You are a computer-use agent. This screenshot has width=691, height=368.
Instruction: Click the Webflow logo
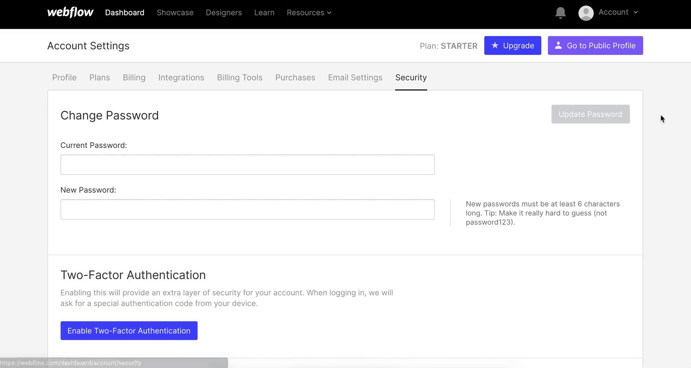click(x=70, y=12)
